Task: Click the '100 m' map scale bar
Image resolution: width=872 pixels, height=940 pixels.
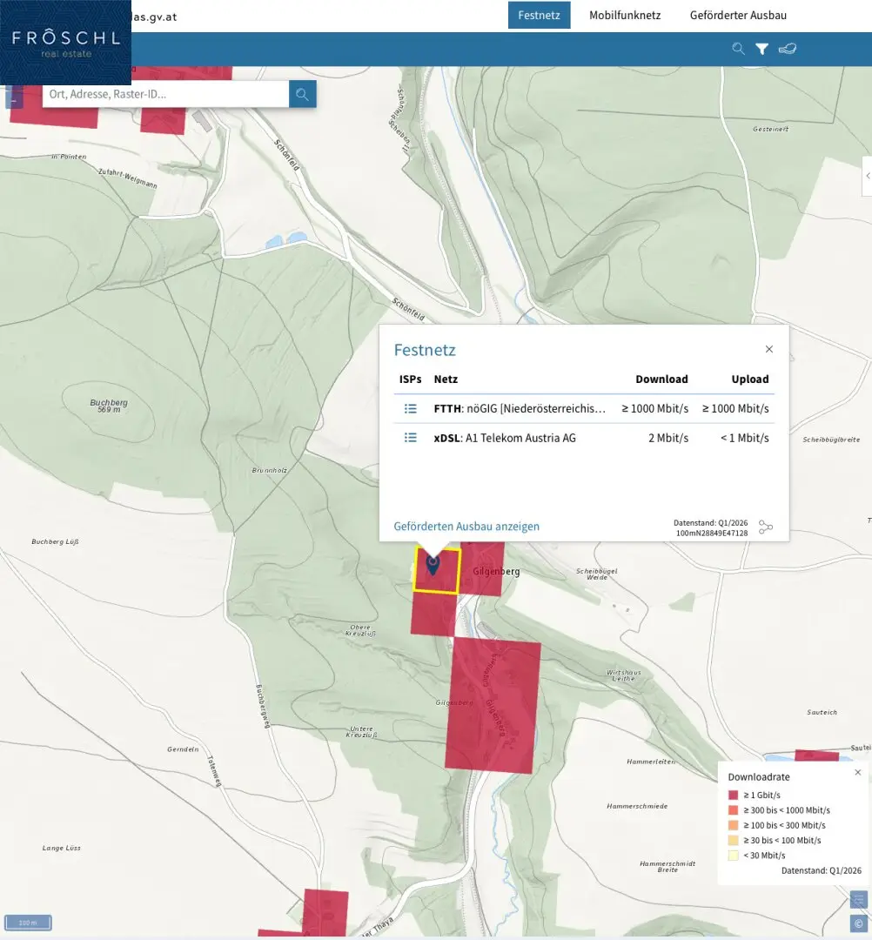Action: click(28, 923)
